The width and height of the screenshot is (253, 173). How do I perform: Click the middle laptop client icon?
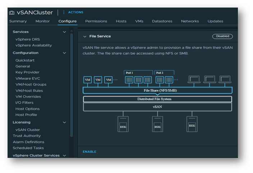210,79
